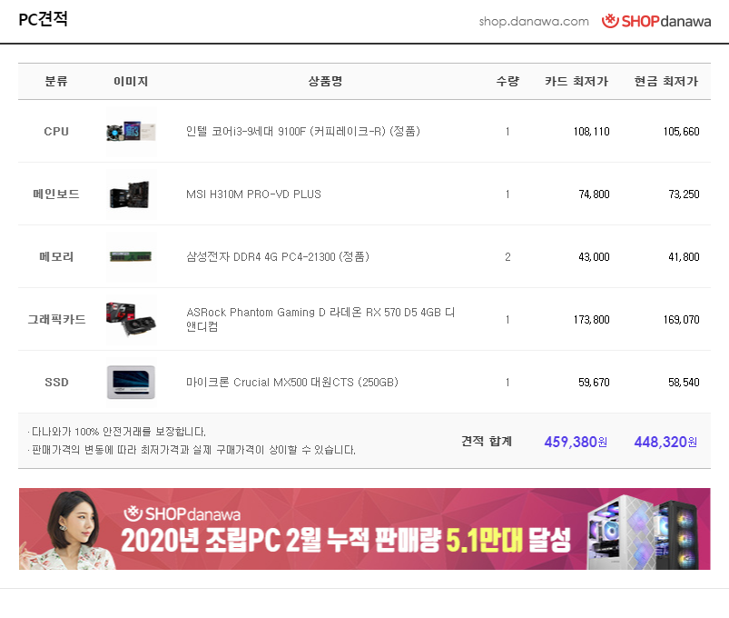729x618 pixels.
Task: Click the 이미지 column header
Action: [x=131, y=82]
